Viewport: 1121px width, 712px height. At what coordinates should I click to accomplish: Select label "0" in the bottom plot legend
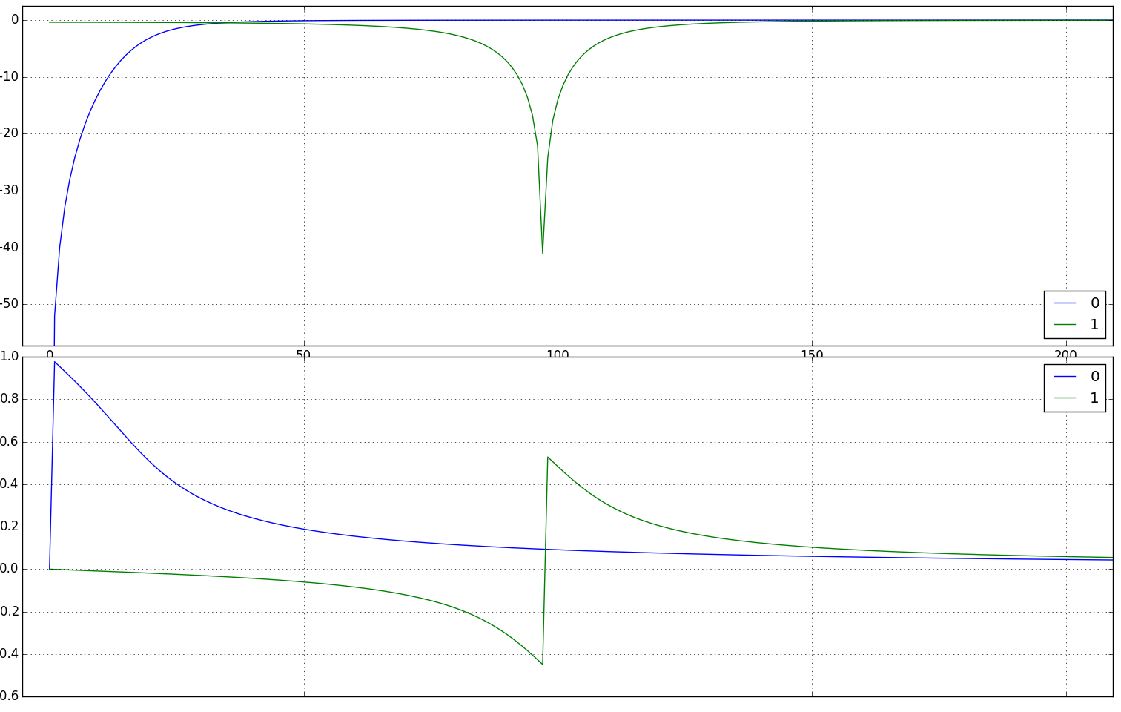(1094, 377)
